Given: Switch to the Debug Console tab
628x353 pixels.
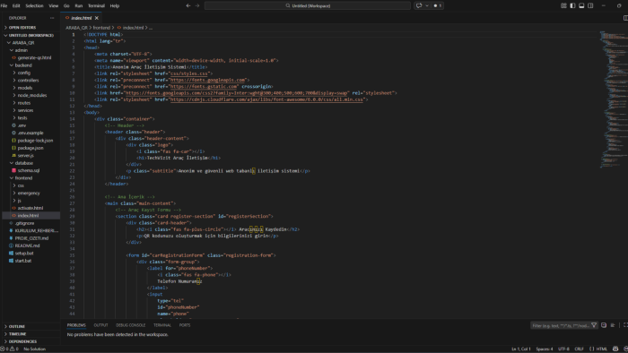Looking at the screenshot, I should click(x=131, y=325).
